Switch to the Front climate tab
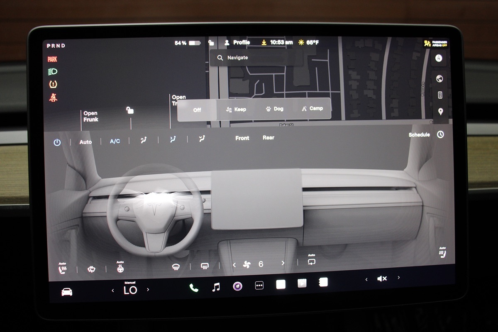The width and height of the screenshot is (498, 332). point(242,138)
